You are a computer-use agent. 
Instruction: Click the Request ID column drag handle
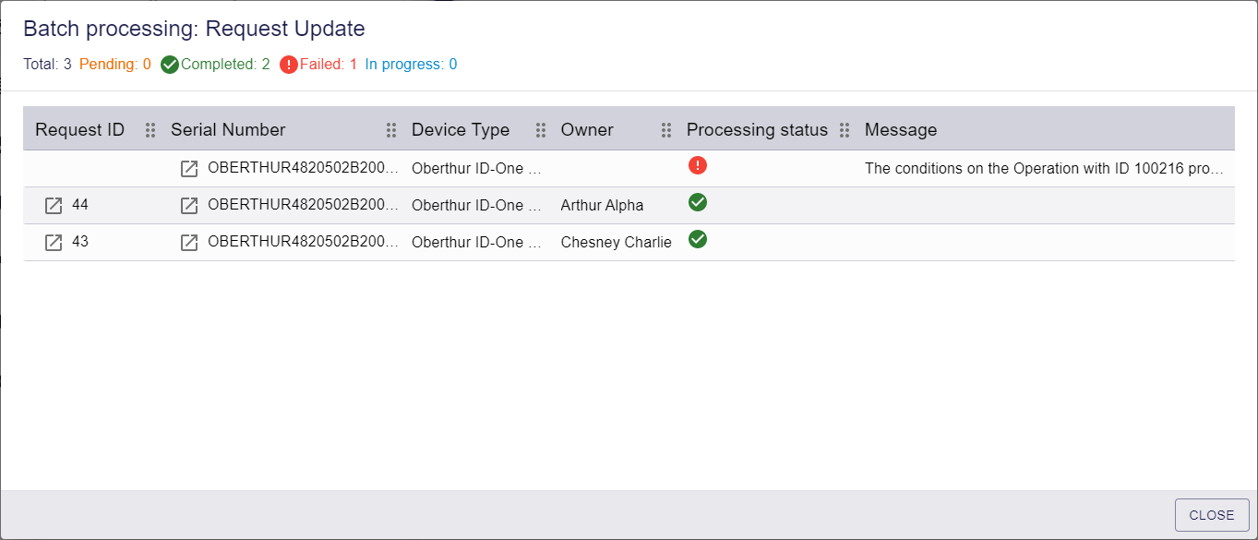[150, 130]
